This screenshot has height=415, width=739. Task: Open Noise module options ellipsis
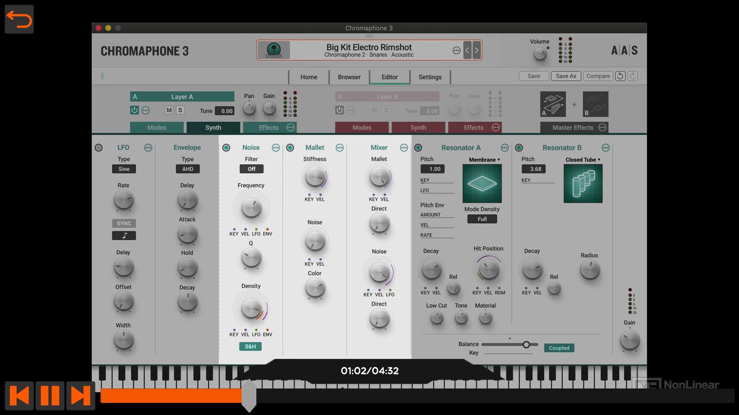coord(276,148)
